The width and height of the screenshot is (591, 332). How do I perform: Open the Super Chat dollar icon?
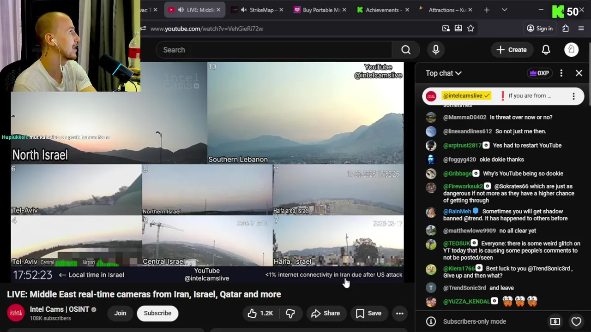(555, 321)
